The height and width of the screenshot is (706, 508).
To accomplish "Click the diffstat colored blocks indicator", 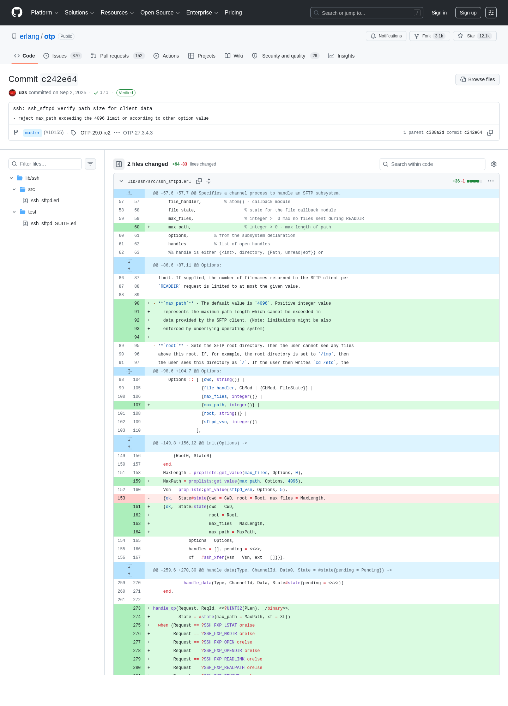I will pos(474,181).
